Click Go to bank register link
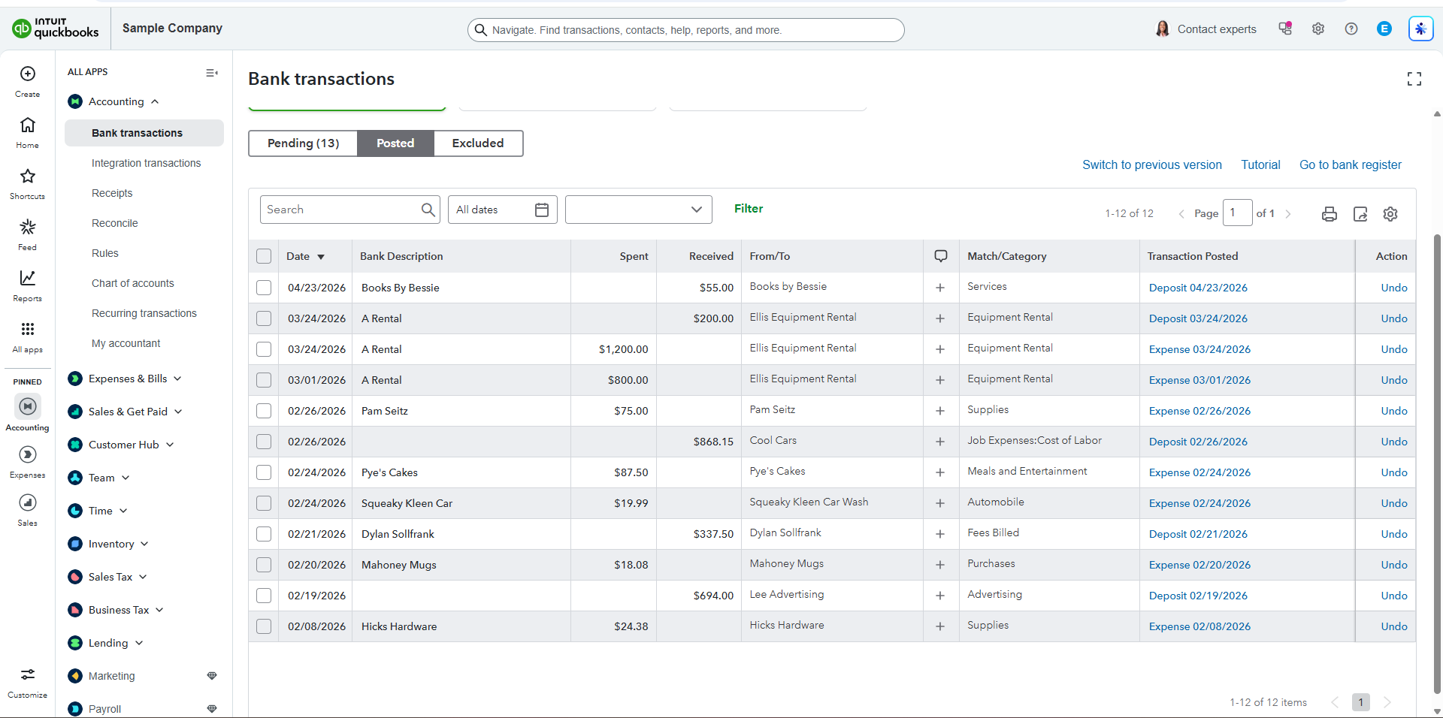Image resolution: width=1443 pixels, height=718 pixels. point(1351,164)
